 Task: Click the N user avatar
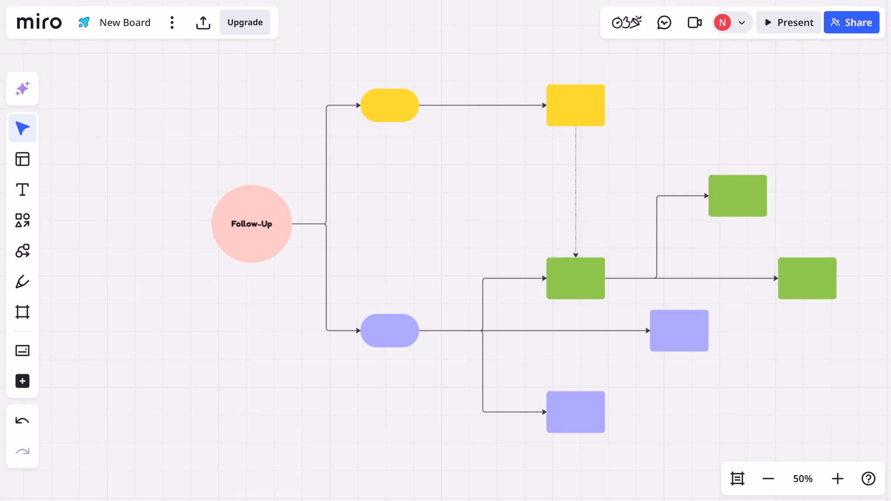(x=722, y=22)
